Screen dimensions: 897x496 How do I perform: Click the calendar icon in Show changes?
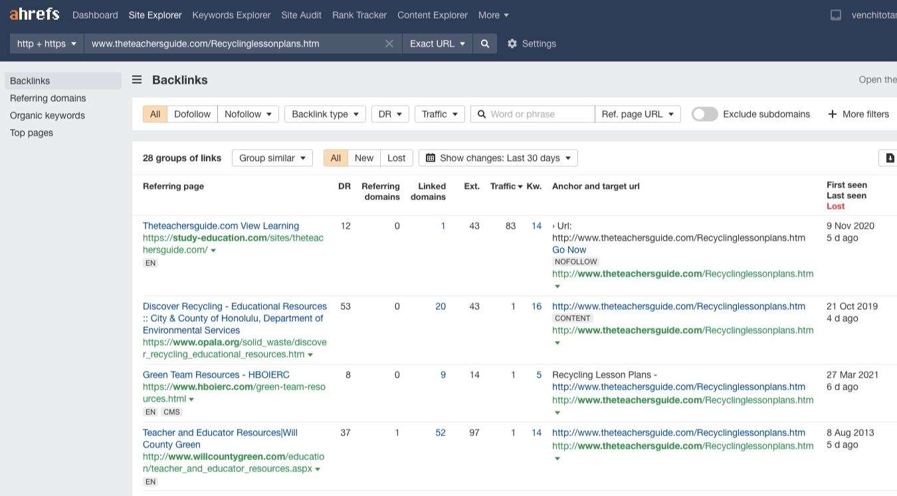tap(431, 158)
